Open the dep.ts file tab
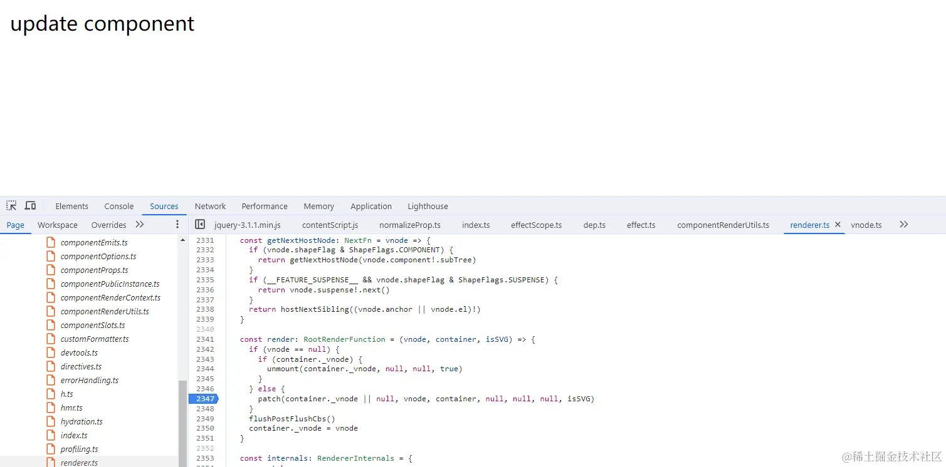The height and width of the screenshot is (467, 946). pos(594,225)
